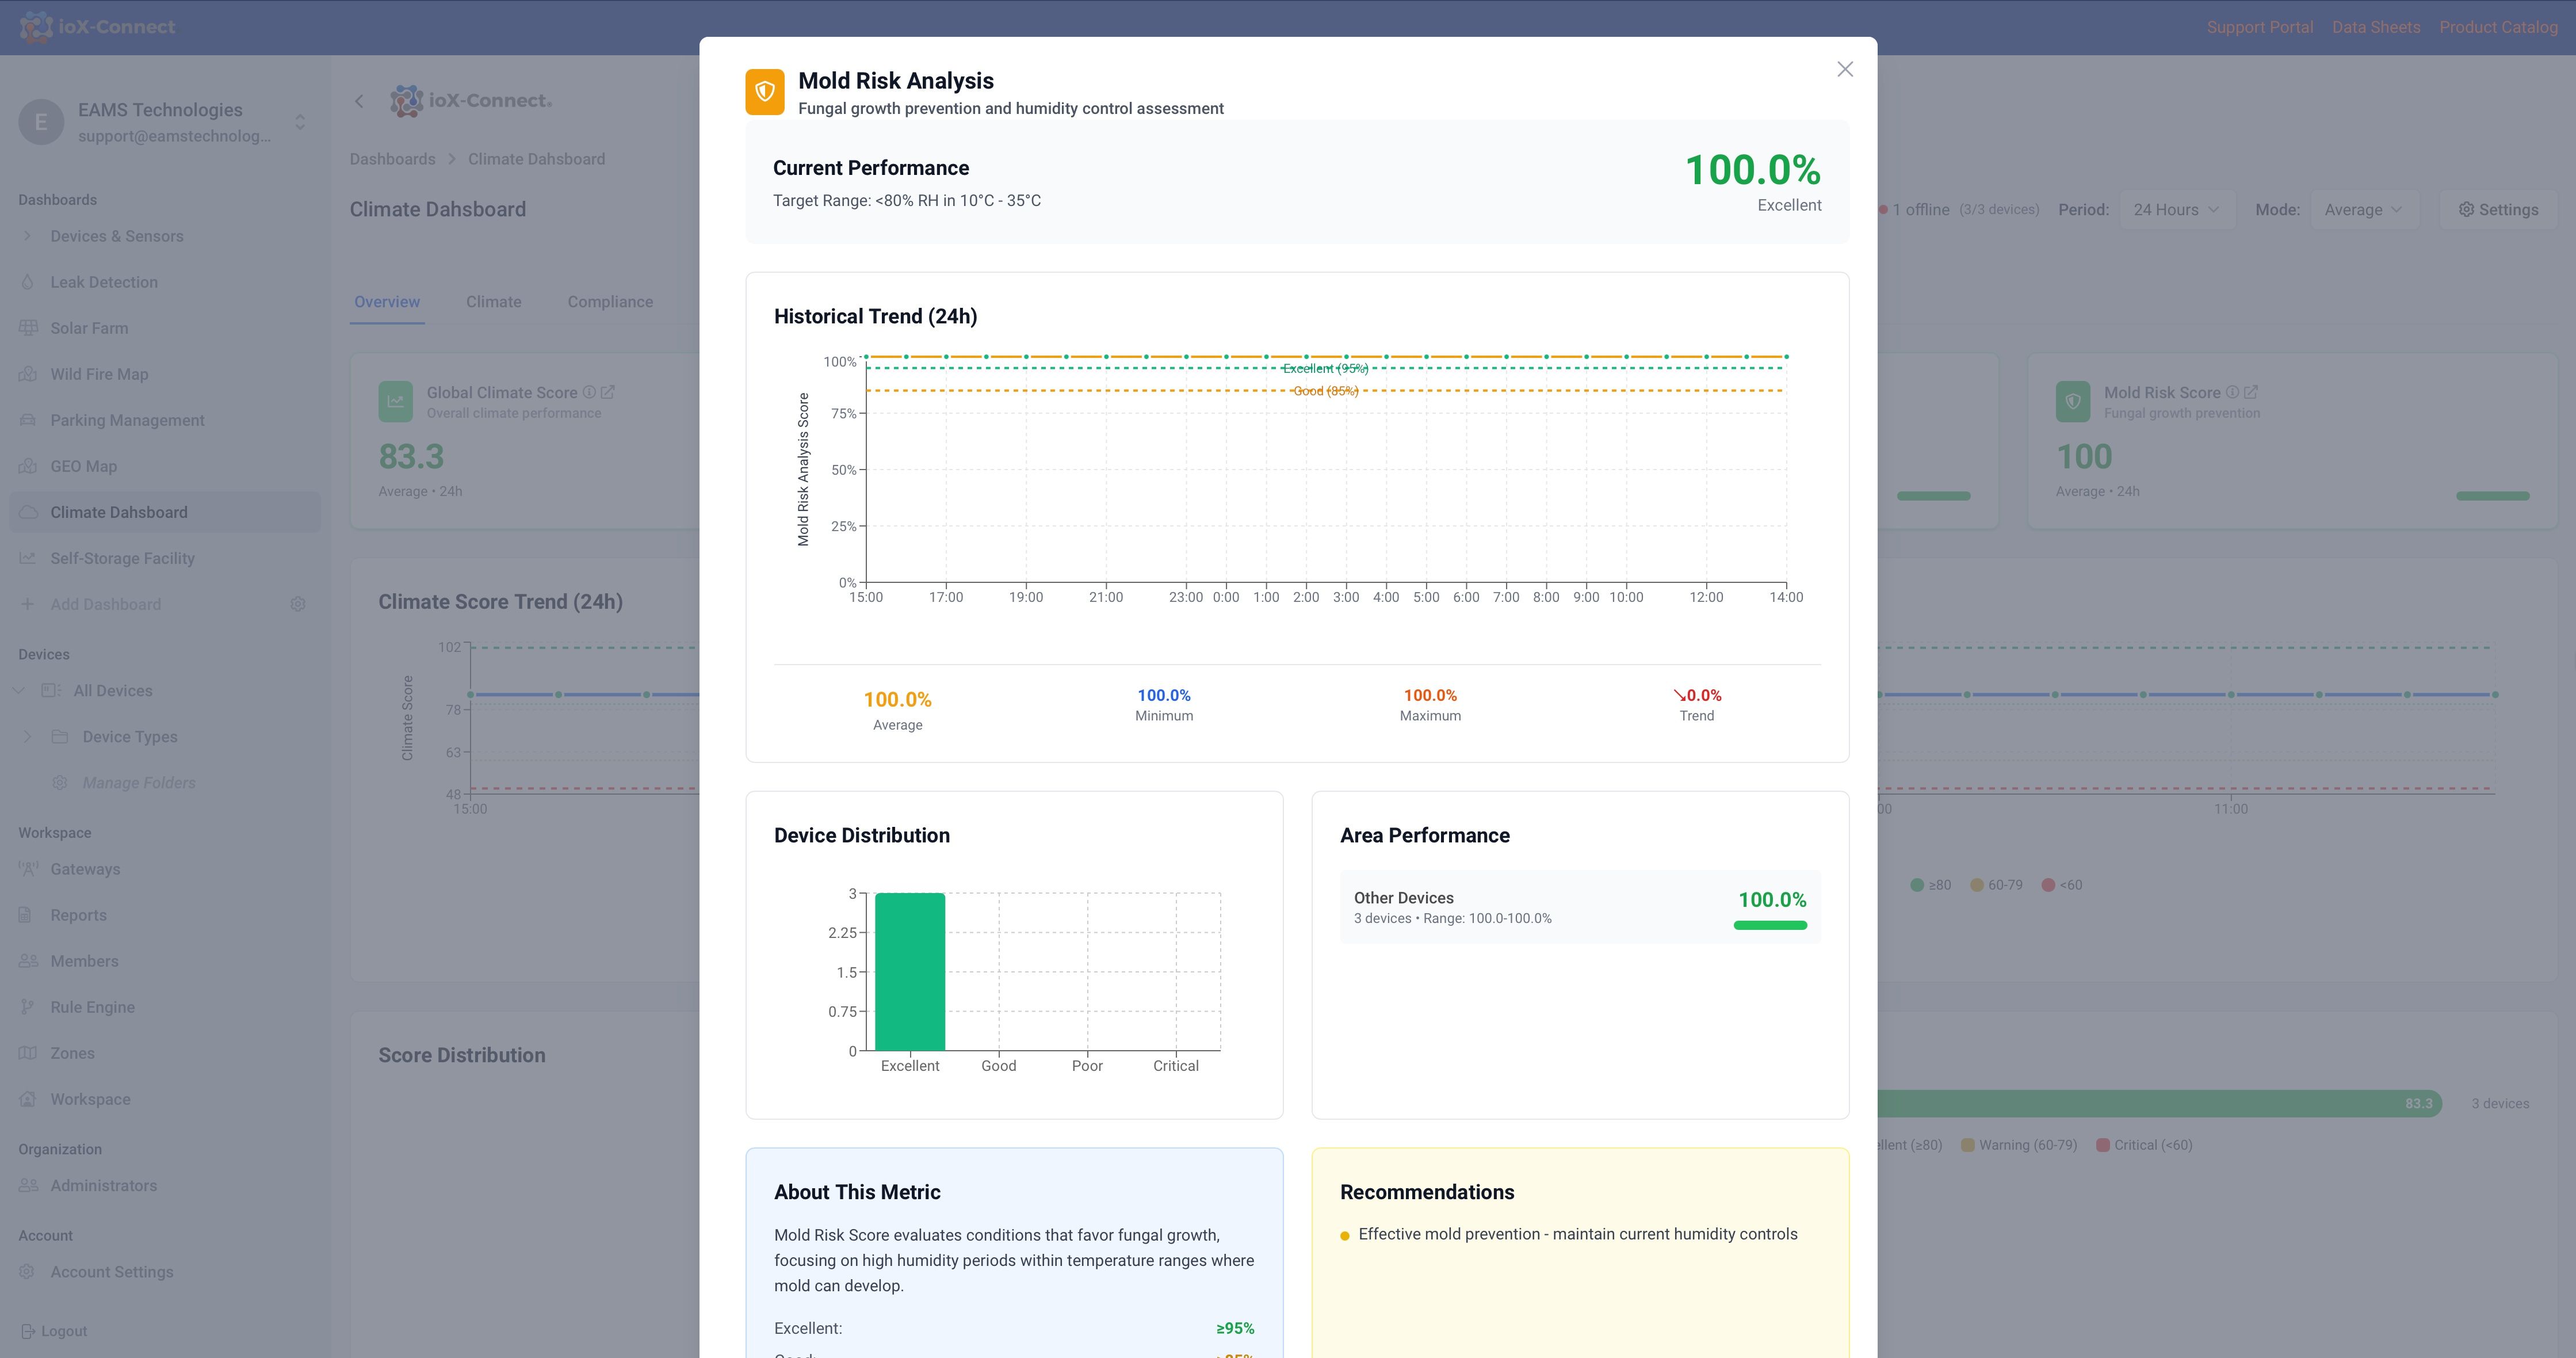Click the Excellent bar in Device Distribution
This screenshot has width=2576, height=1358.
tap(909, 971)
